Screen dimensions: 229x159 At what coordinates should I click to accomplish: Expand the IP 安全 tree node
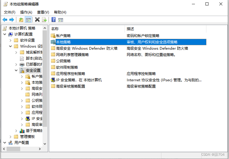(22, 119)
